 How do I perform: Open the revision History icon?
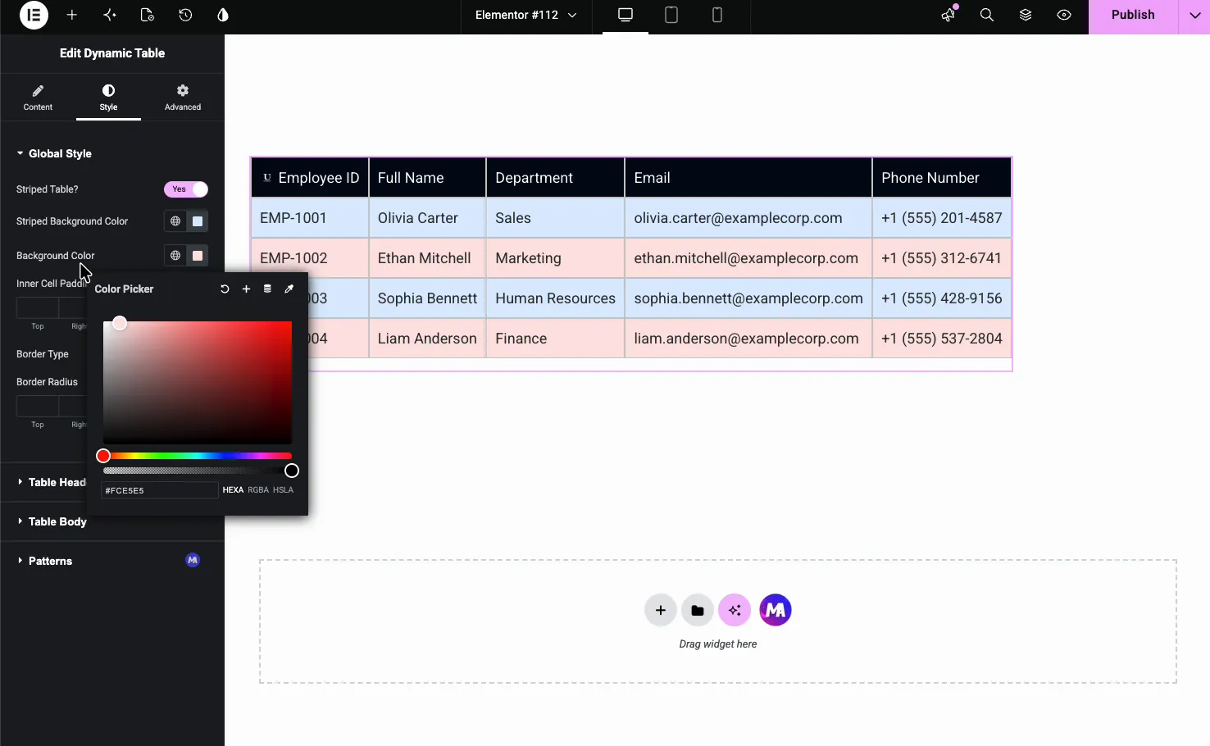click(185, 15)
